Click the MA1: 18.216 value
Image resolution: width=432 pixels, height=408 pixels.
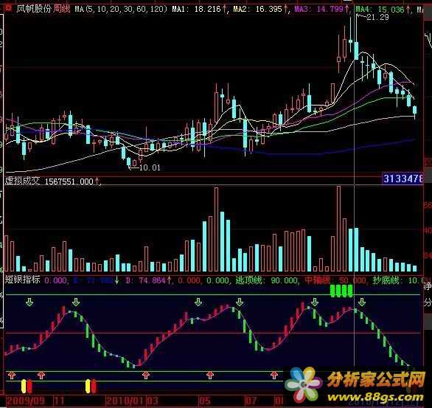point(199,10)
